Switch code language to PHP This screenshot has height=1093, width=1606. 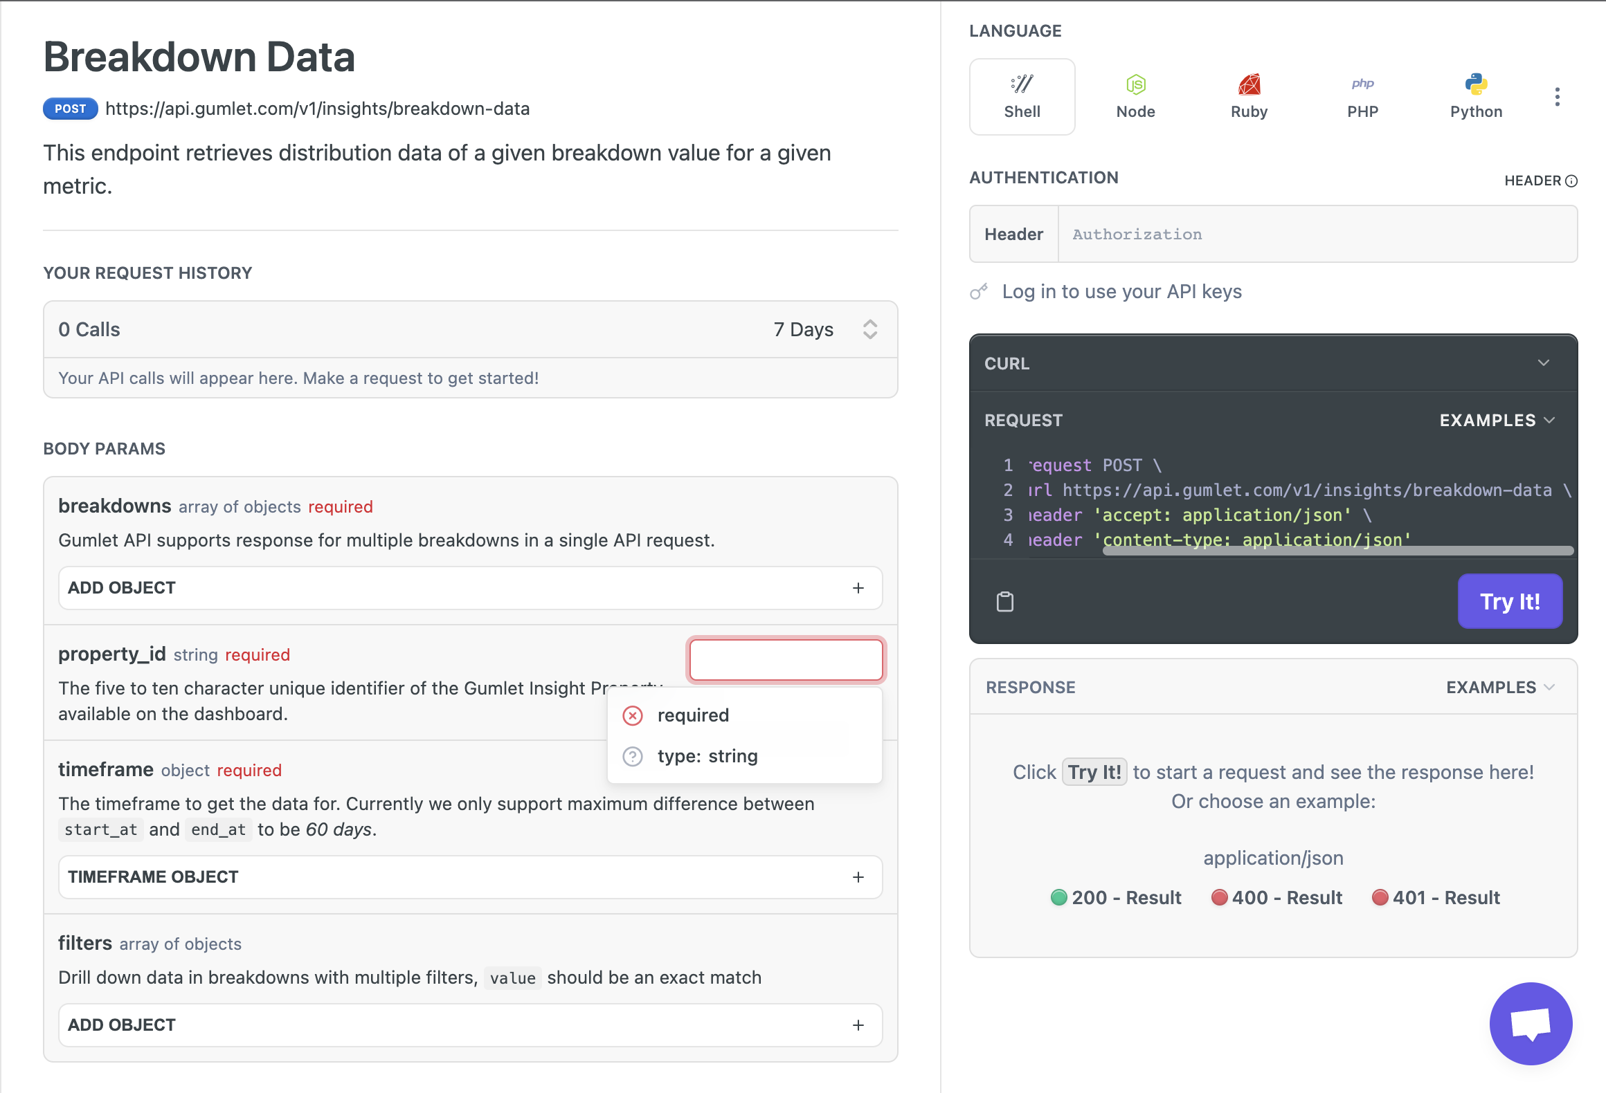click(1362, 97)
